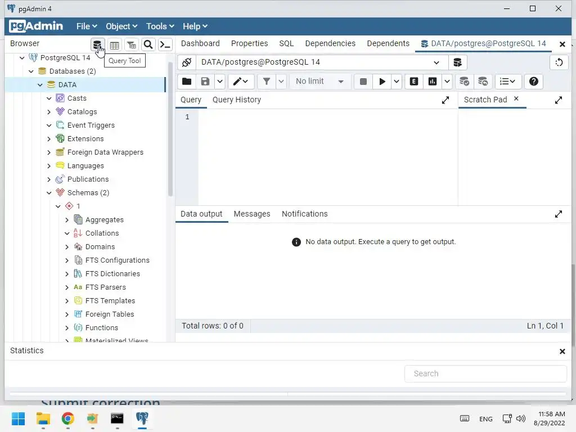
Task: Maximize the Scratch Pad panel
Action: 559,100
